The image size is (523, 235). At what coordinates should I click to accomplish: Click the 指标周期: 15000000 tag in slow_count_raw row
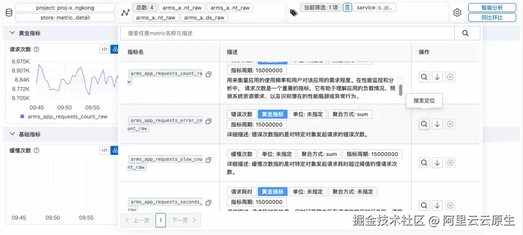coord(372,154)
